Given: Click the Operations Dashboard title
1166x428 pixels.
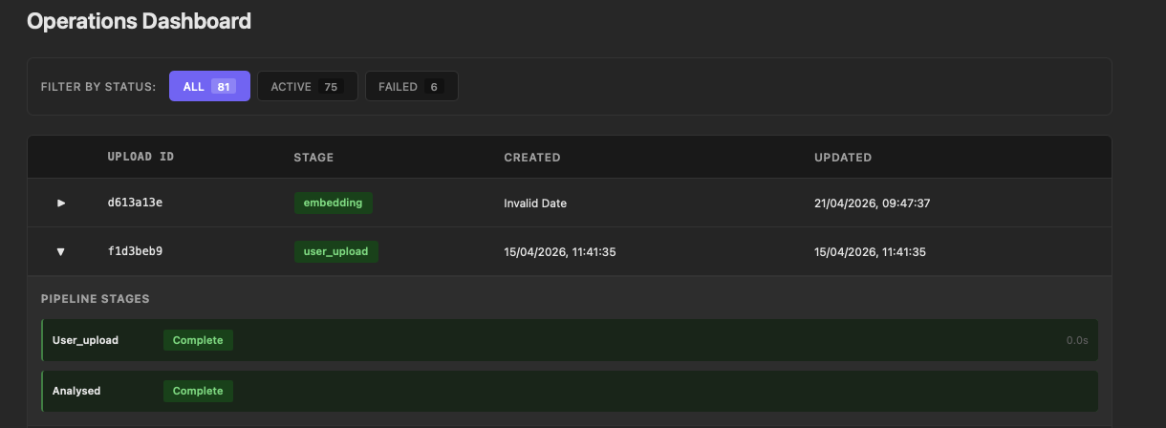Looking at the screenshot, I should tap(140, 20).
